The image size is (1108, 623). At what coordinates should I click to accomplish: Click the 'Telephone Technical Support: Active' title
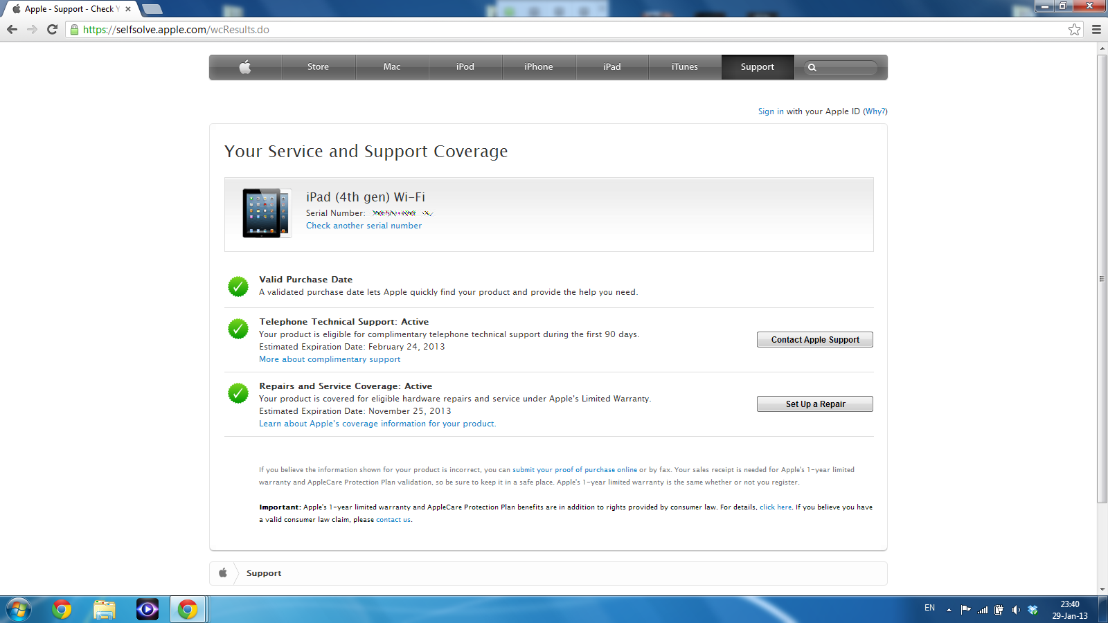343,322
